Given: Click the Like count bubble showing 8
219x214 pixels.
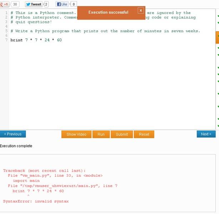Looking at the screenshot, I should 74,4.
